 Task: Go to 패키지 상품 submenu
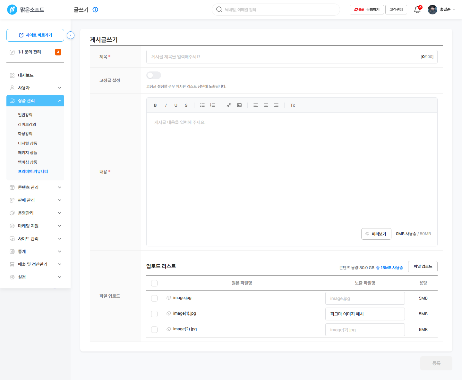(x=28, y=153)
